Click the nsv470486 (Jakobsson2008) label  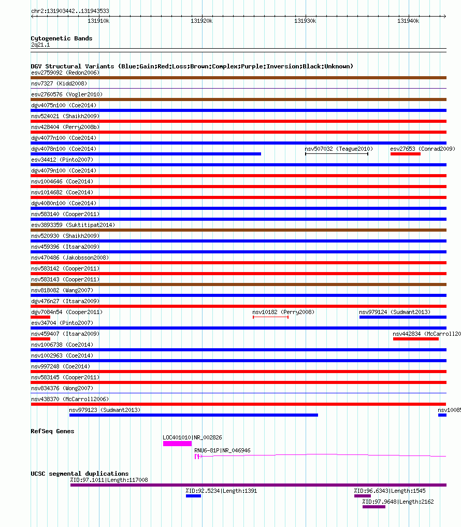(x=70, y=258)
